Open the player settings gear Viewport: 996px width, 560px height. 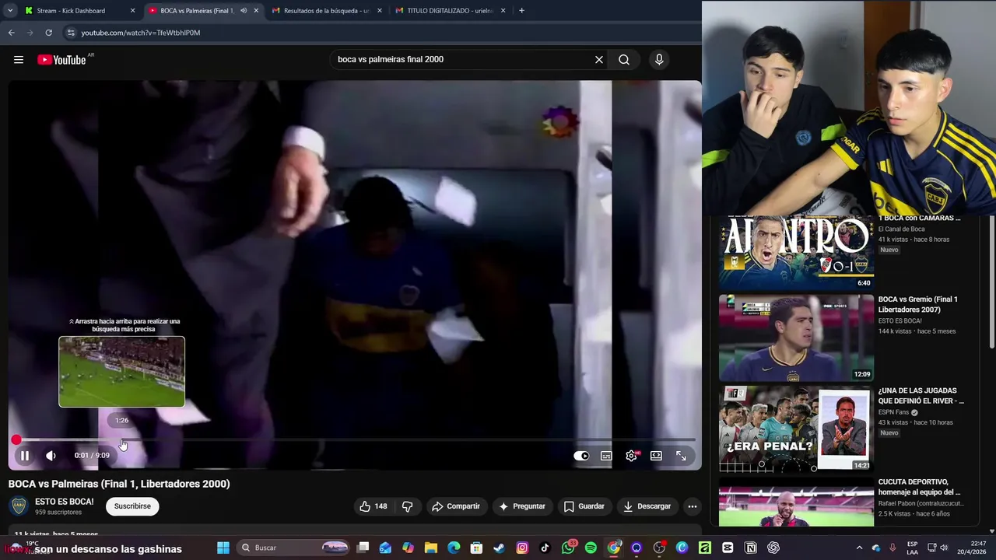tap(631, 456)
